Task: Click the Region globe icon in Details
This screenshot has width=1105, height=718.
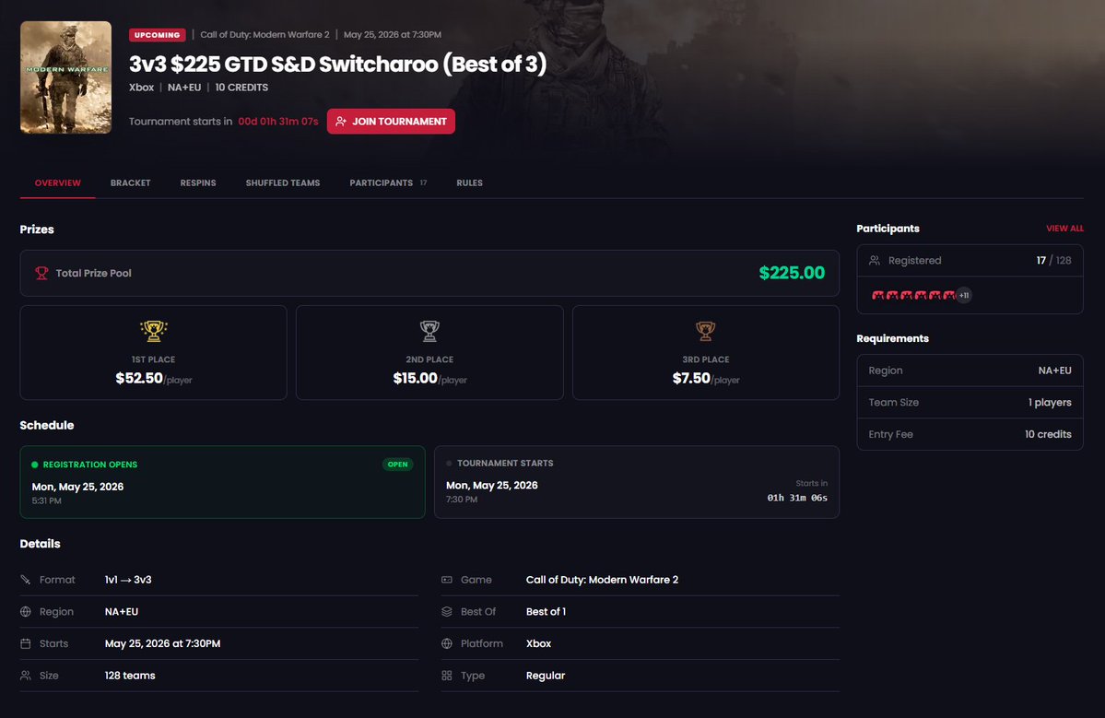Action: click(x=26, y=612)
